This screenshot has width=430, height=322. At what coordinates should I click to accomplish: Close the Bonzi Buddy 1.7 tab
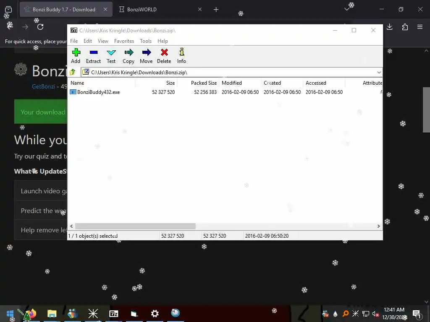click(x=105, y=10)
